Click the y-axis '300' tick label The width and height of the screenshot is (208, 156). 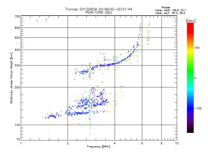(17, 65)
